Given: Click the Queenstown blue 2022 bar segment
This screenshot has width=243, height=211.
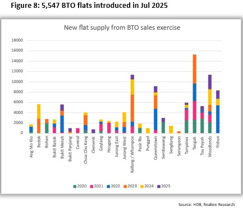Looking at the screenshot, I should [155, 120].
